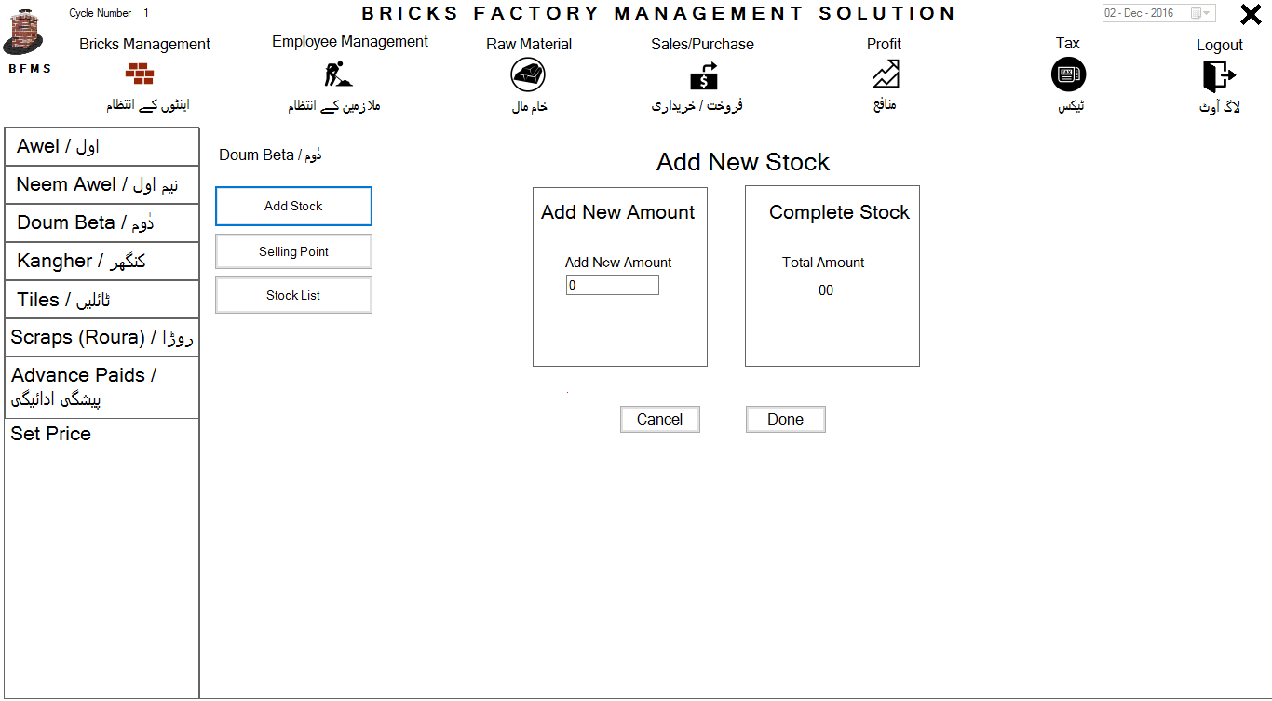
Task: Click the Employee Management menu label
Action: 350,42
